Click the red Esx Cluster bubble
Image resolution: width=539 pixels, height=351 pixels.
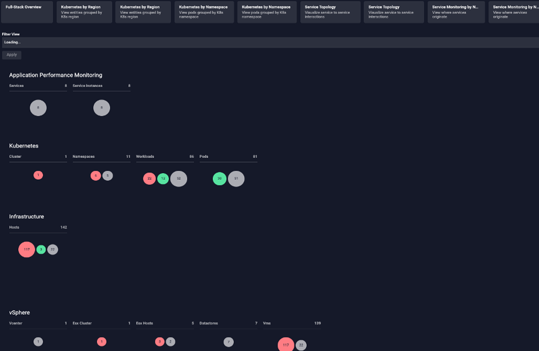point(102,342)
